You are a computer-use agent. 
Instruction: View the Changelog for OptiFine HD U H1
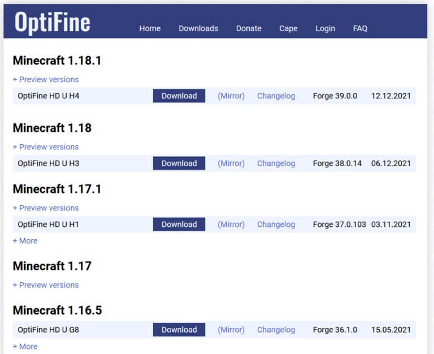(x=276, y=225)
